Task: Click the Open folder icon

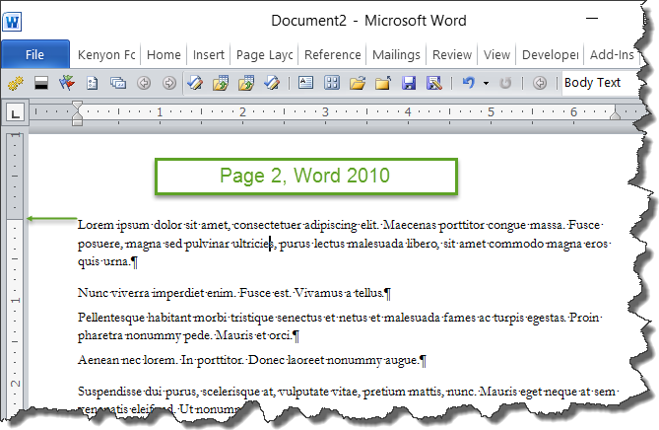Action: 358,83
